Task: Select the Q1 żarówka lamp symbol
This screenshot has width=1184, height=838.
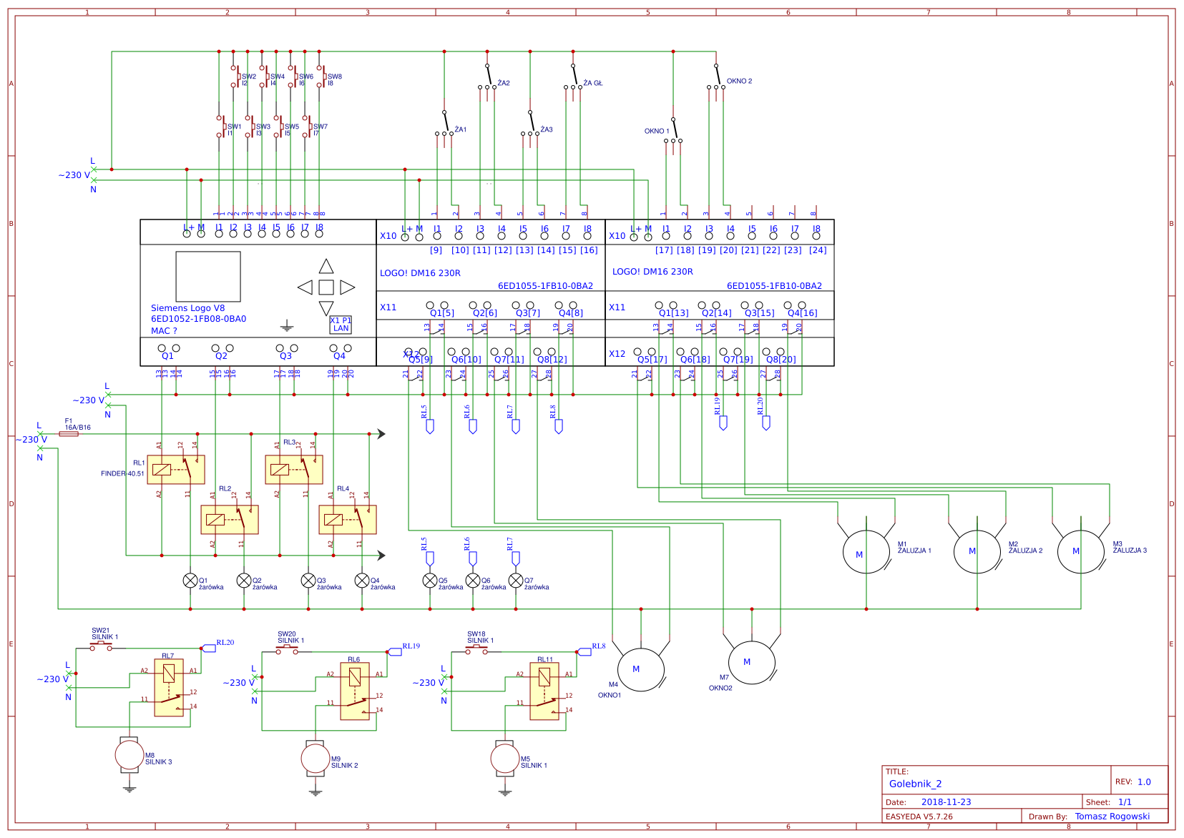Action: [x=190, y=581]
